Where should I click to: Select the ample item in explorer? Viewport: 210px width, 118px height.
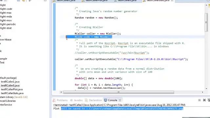(4, 59)
